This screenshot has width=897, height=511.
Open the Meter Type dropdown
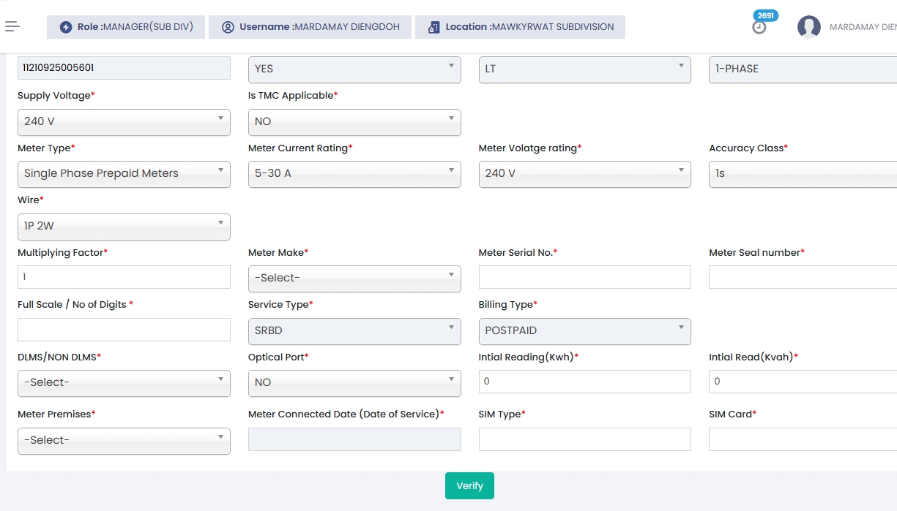click(124, 174)
